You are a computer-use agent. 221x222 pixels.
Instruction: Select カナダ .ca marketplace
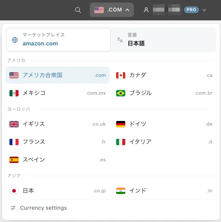point(164,75)
